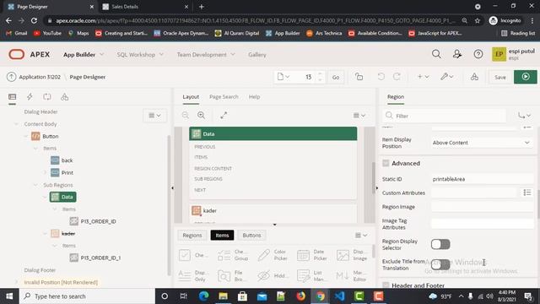Viewport: 540px width, 304px height.
Task: Open Page Designer breadcrumb link
Action: [88, 77]
